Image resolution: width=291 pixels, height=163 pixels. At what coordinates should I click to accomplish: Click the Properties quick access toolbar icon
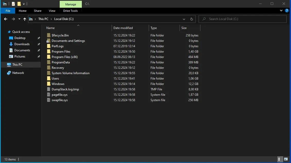13,4
